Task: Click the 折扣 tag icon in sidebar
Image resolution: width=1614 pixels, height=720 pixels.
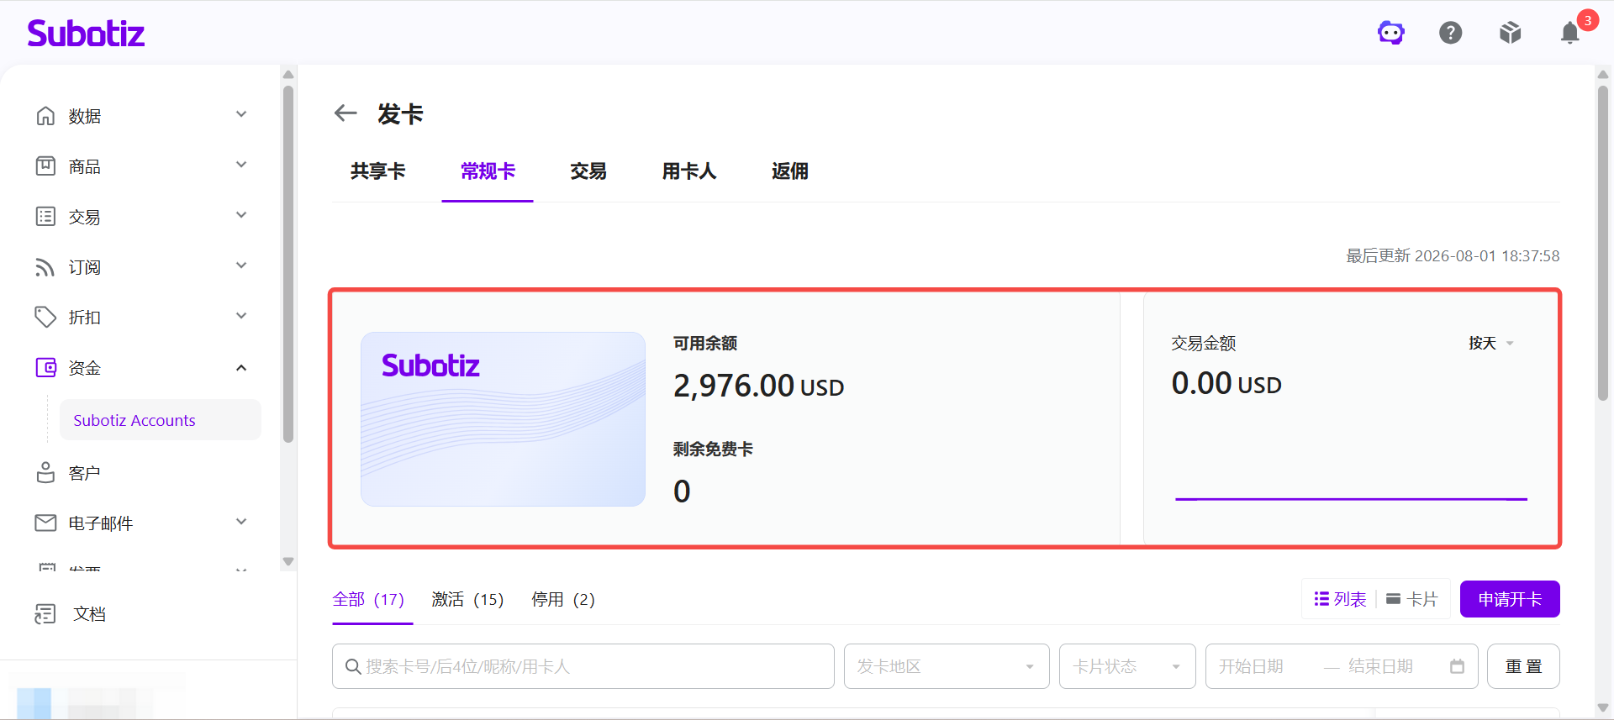Action: 45,318
